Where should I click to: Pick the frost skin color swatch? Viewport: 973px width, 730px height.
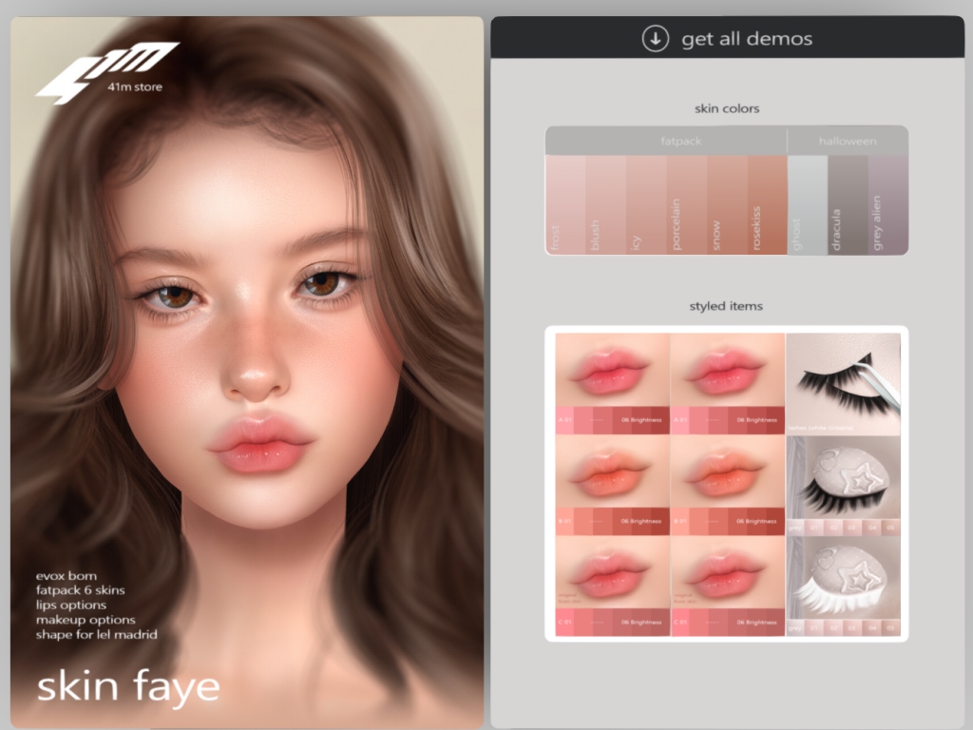565,205
